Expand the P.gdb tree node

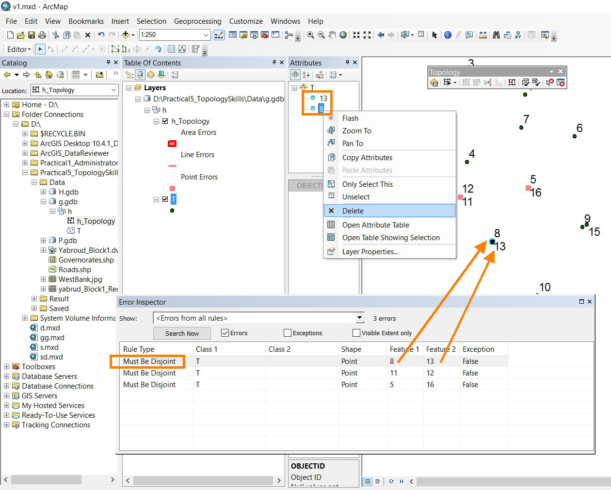point(43,241)
